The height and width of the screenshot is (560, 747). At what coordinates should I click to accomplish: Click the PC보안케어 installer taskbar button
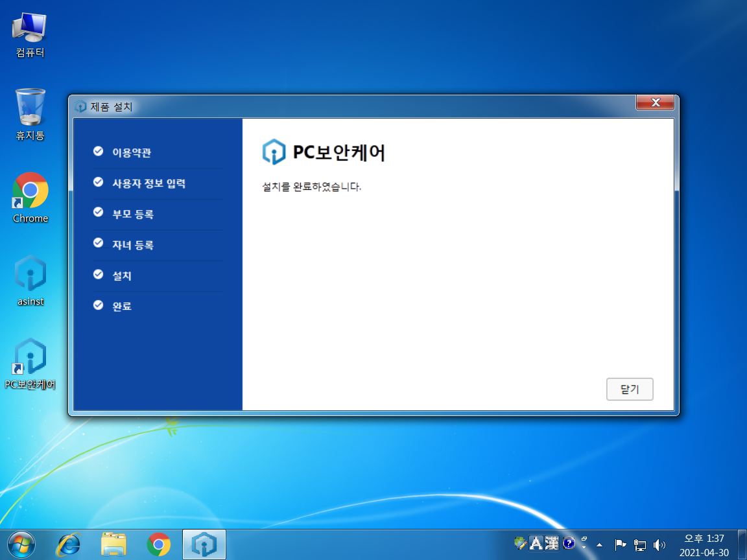[204, 544]
